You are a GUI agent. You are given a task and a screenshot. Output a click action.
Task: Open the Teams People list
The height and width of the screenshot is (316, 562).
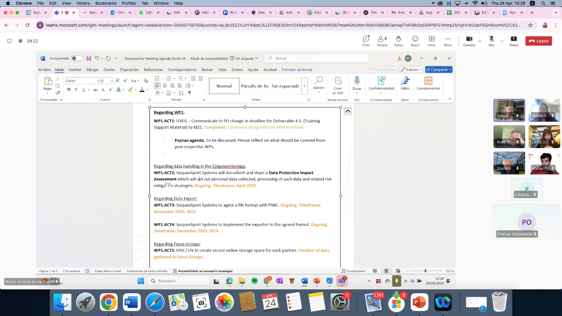click(382, 41)
